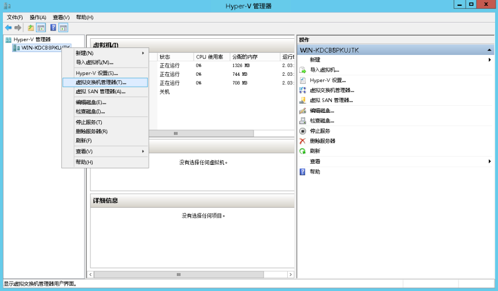Click Hyper-V 管理器 root node icon in tree
The image size is (498, 291).
coord(9,40)
